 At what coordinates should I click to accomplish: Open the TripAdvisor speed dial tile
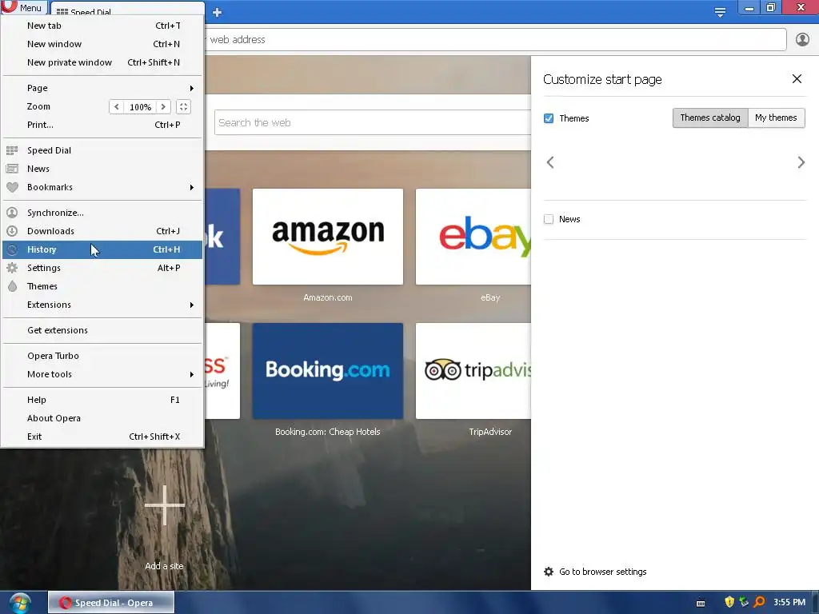473,371
